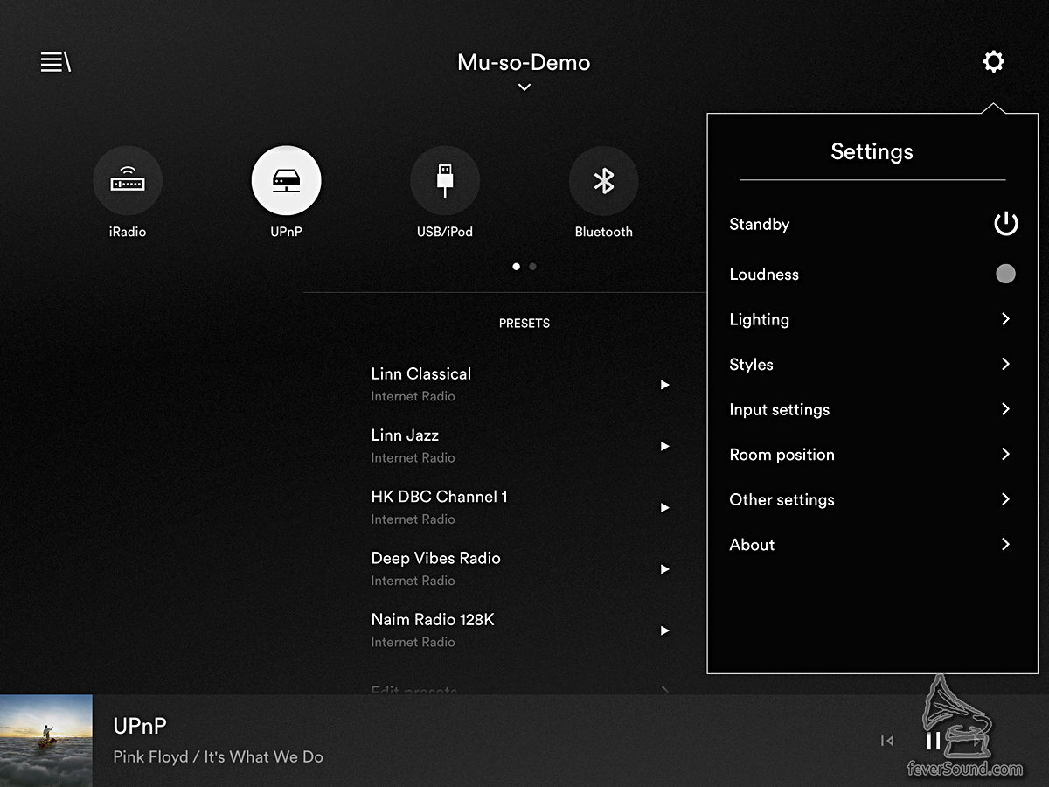Play the Linn Jazz preset arrow
The width and height of the screenshot is (1049, 787).
(665, 446)
